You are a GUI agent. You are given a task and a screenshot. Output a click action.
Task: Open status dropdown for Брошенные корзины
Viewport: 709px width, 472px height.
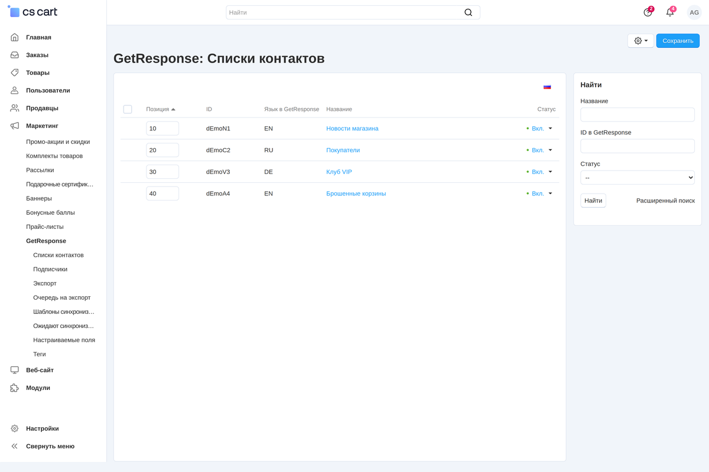click(541, 194)
